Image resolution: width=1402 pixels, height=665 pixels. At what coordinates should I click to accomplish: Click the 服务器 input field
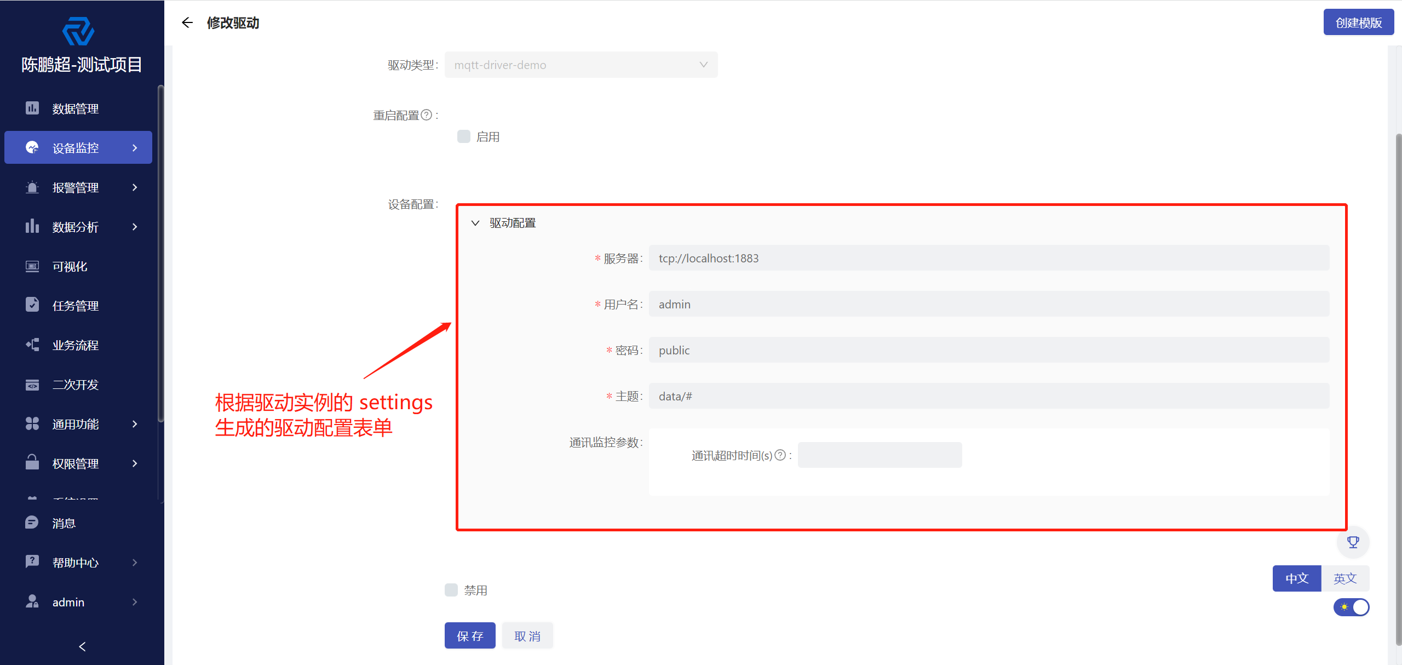tap(989, 258)
